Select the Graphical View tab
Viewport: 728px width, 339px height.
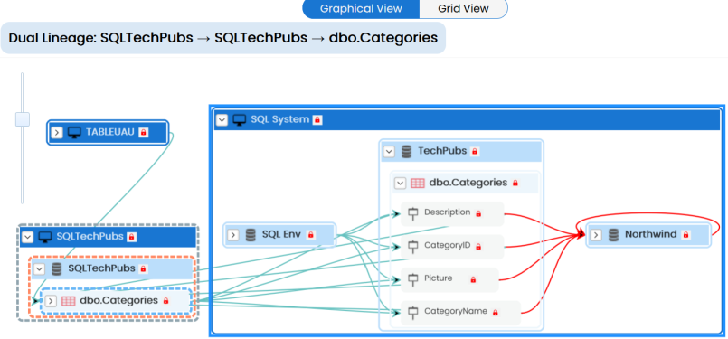tap(361, 9)
